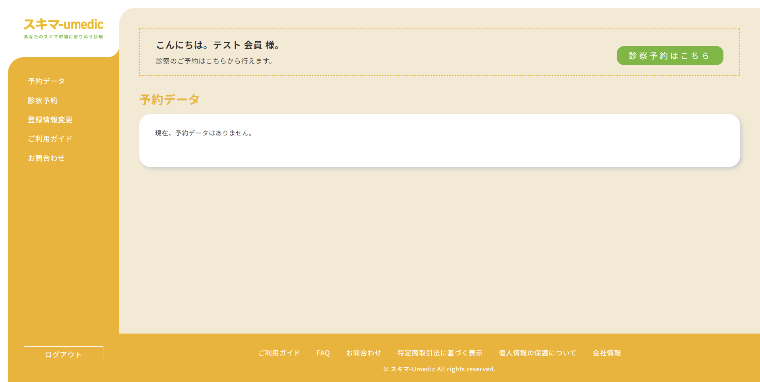Image resolution: width=760 pixels, height=382 pixels.
Task: Click お問合わせ in the footer
Action: pyautogui.click(x=364, y=353)
